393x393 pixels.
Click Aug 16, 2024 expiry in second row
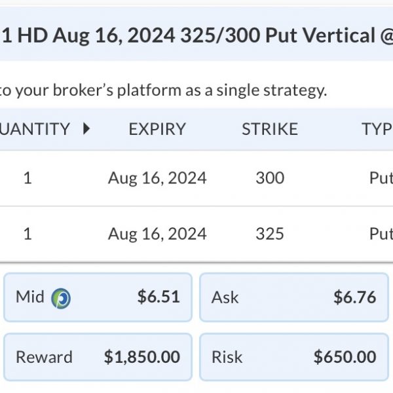(x=157, y=234)
